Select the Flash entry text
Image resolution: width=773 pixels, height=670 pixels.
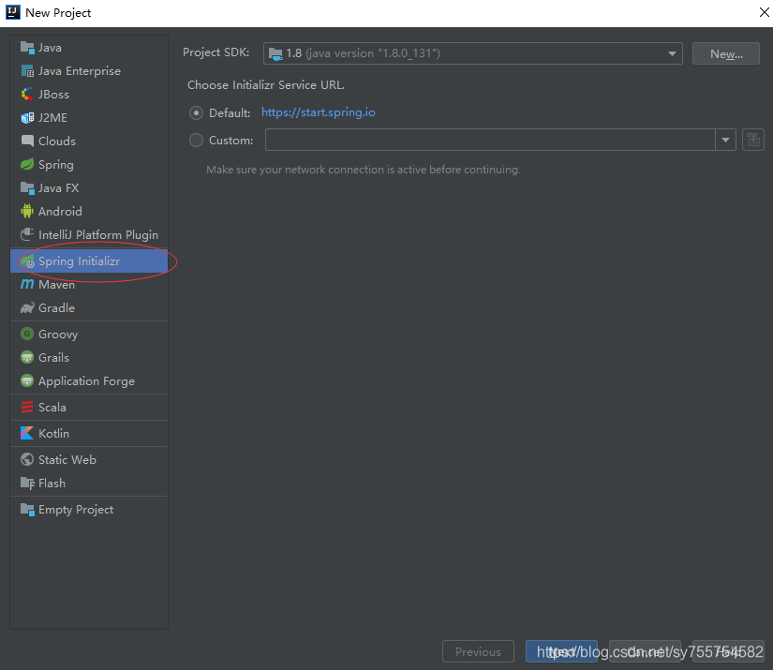[x=52, y=484]
